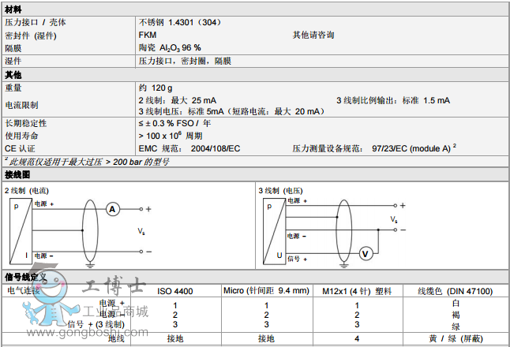This screenshot has height=347, width=510.
Task: Click the cable shield ellipse in the 3-wire diagram
Action: [342, 229]
